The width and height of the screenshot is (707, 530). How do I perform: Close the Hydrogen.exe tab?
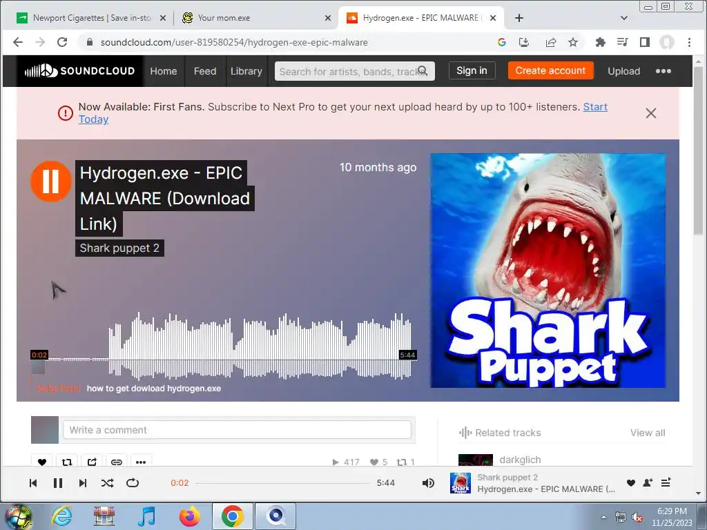click(493, 18)
